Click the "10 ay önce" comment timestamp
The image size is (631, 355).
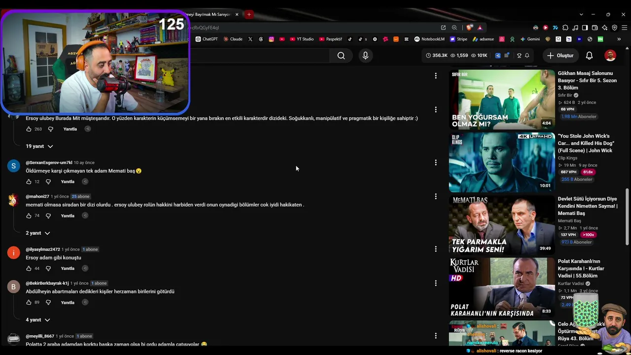[x=84, y=163]
